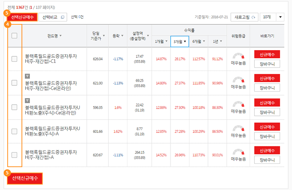Click 626.04 base price value
This screenshot has height=190, width=292.
(x=98, y=59)
